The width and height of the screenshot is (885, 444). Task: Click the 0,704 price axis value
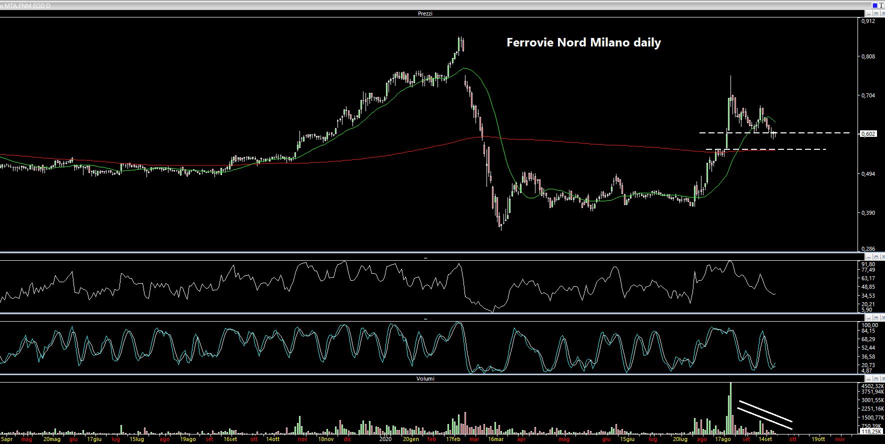(868, 95)
